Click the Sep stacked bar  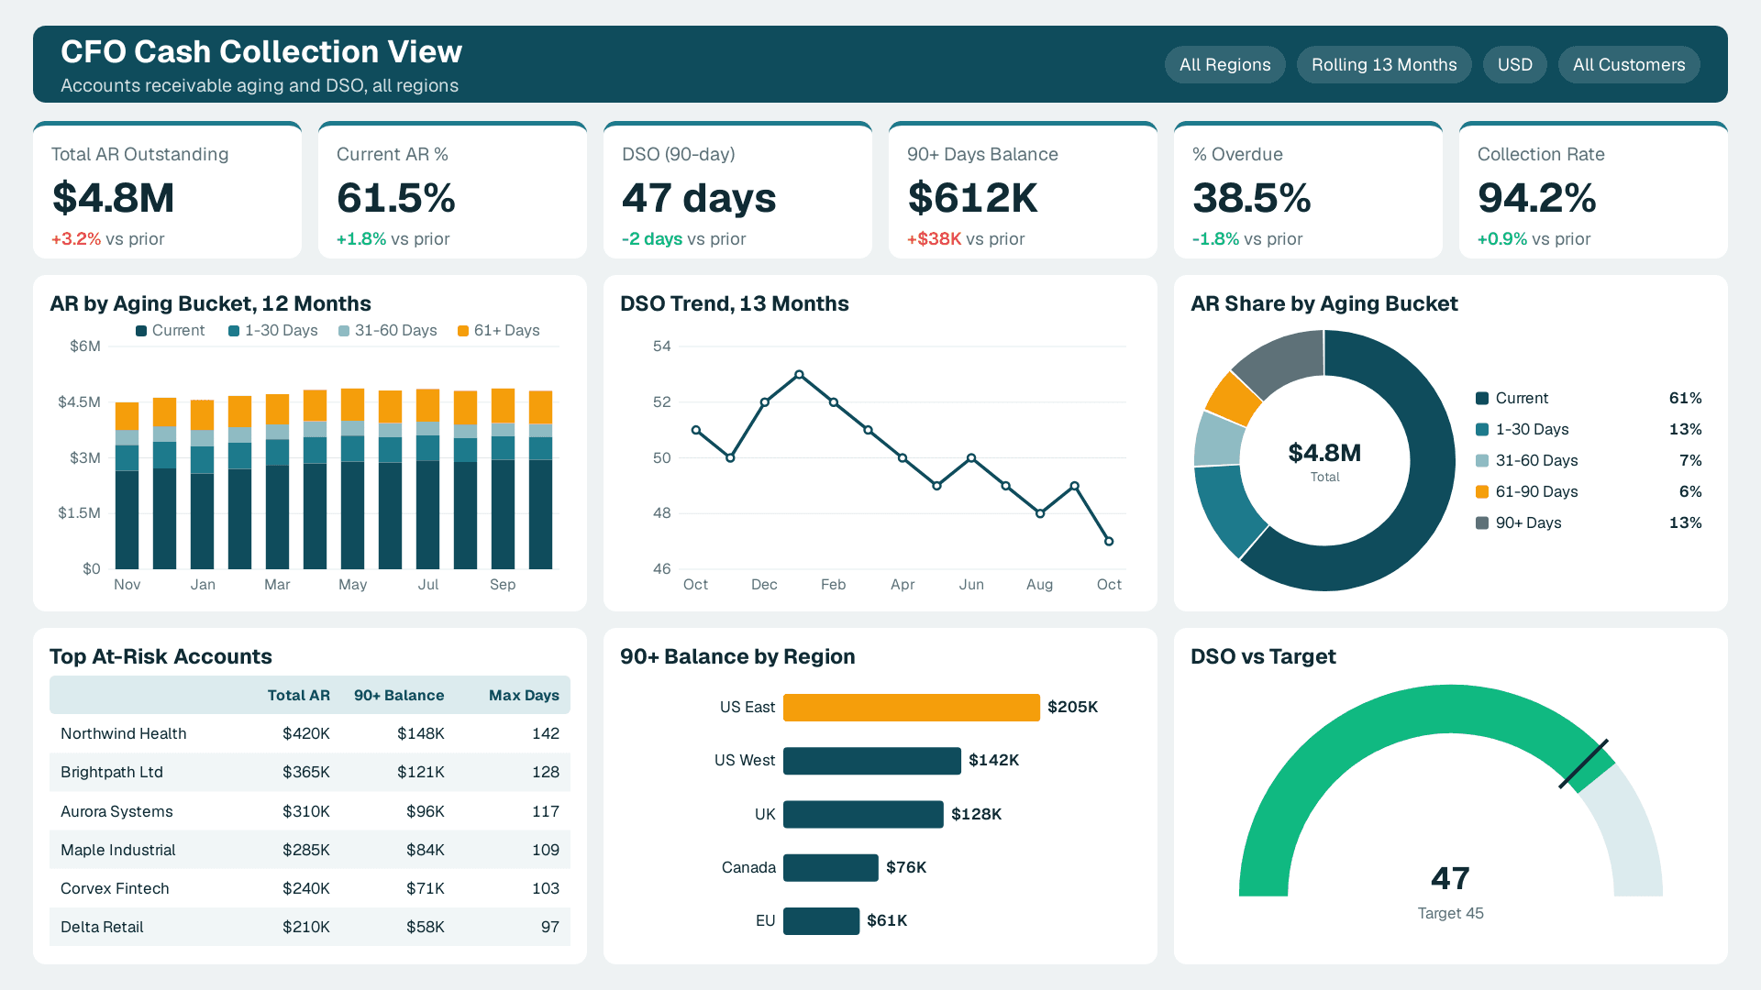[503, 478]
